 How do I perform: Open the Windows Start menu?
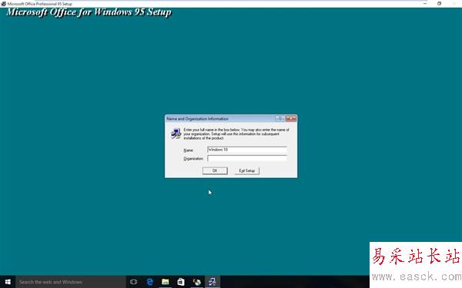[x=8, y=282]
